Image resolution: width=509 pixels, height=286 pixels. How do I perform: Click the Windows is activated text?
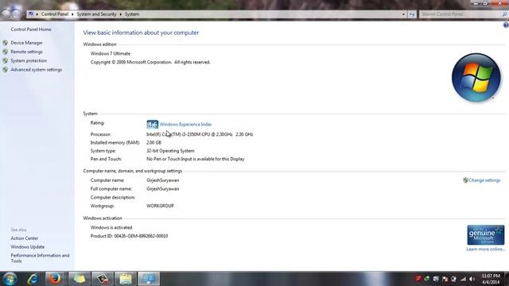pos(111,228)
